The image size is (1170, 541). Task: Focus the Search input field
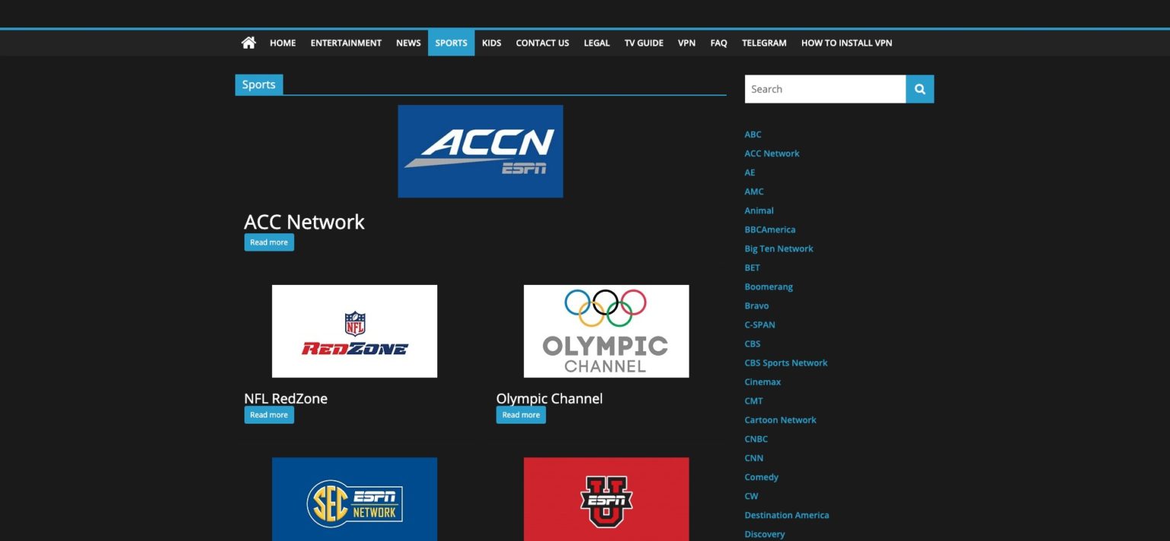pyautogui.click(x=825, y=89)
